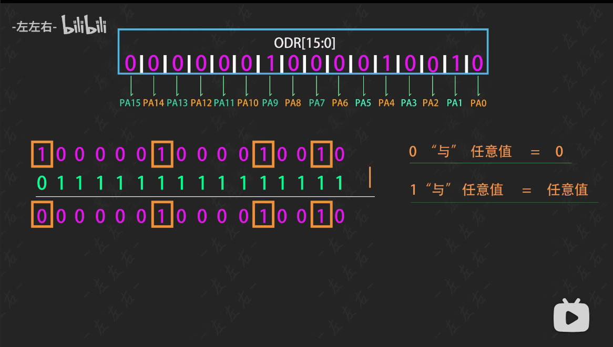
Task: Click the green arrow above PA14
Action: [x=154, y=85]
